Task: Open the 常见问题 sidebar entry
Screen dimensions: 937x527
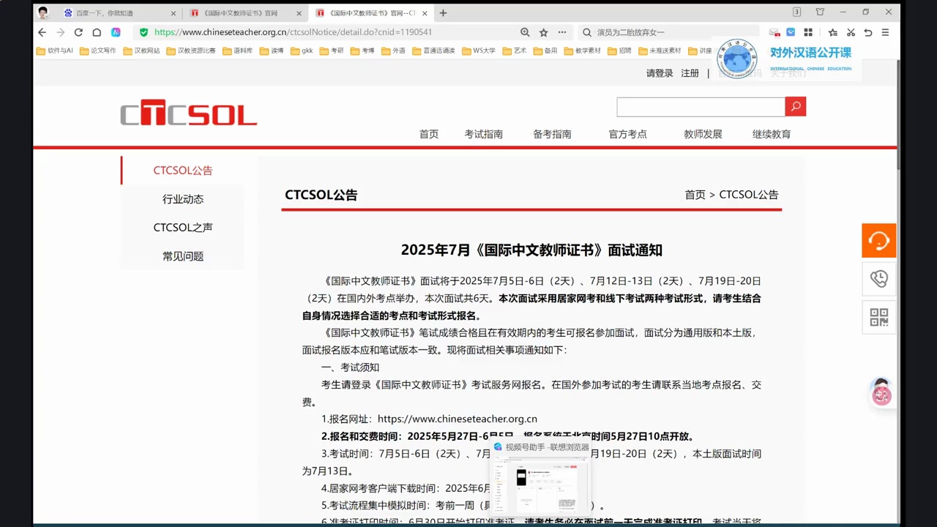Action: 182,255
